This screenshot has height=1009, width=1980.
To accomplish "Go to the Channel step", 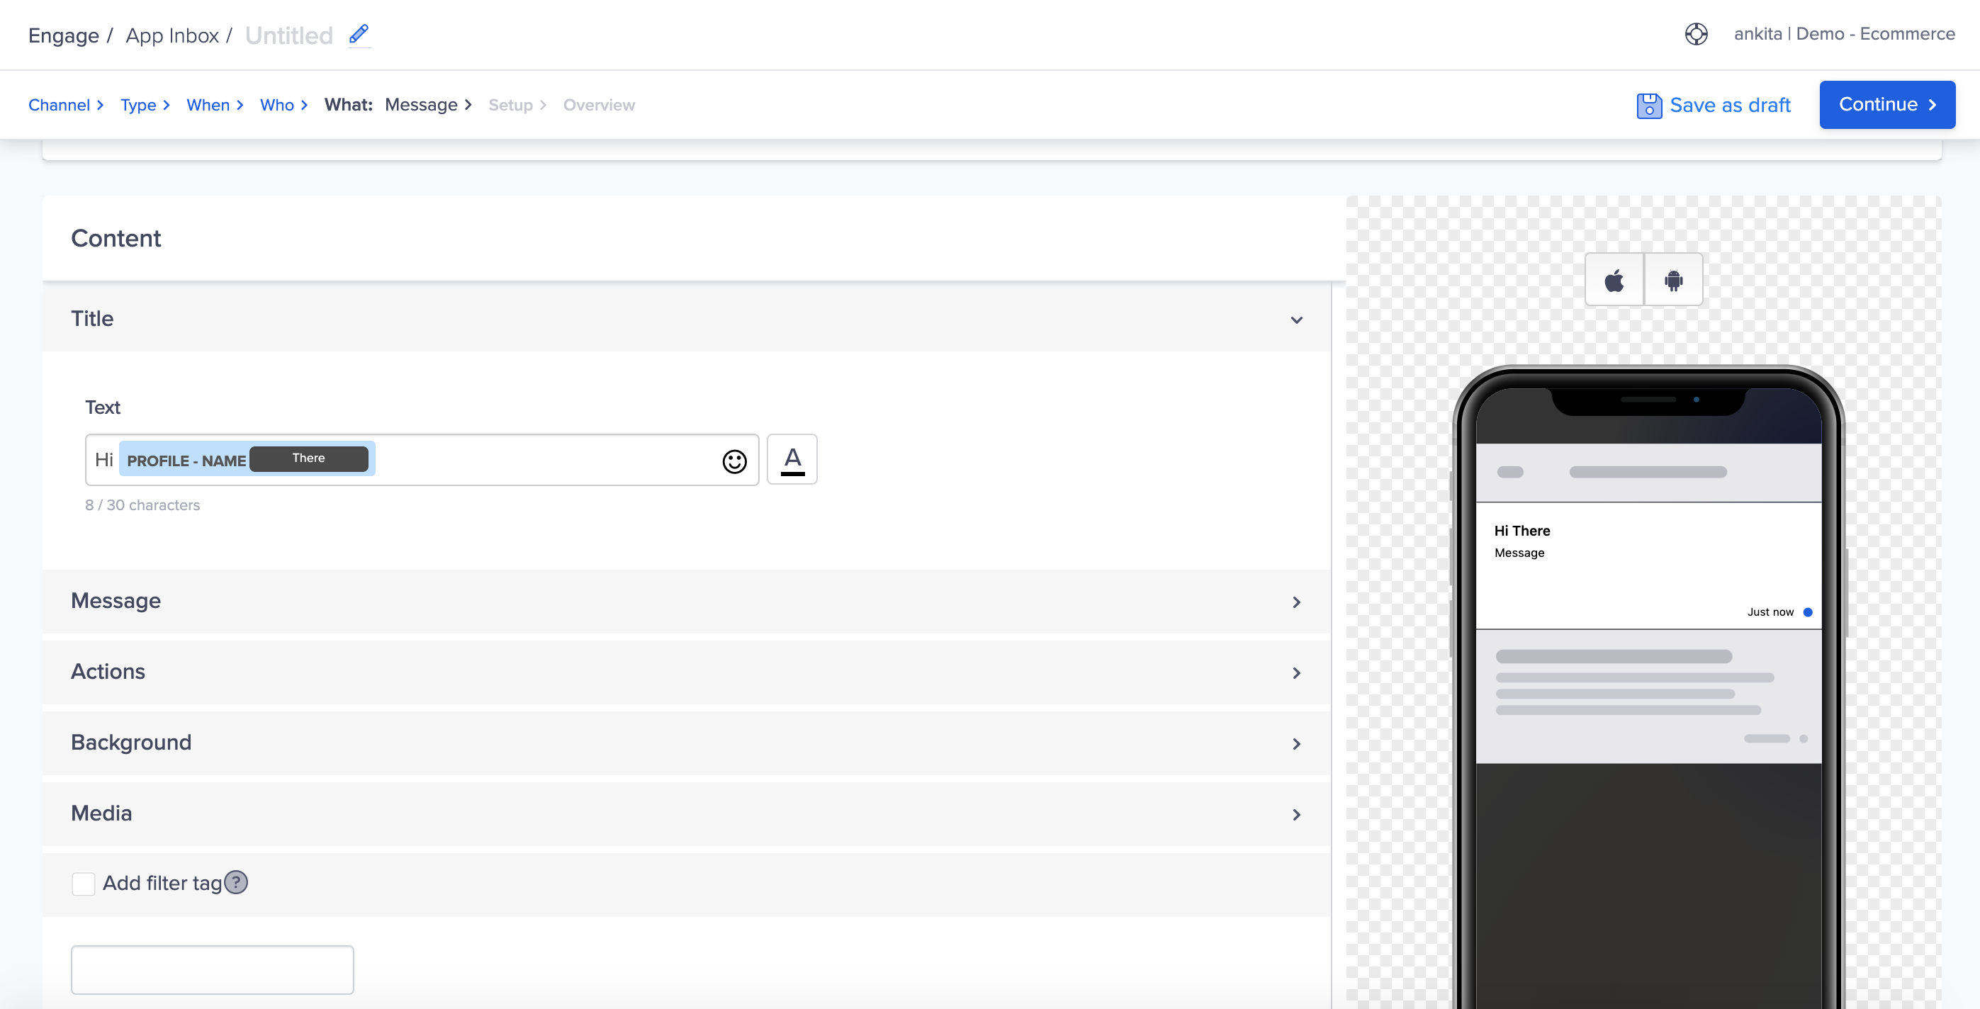I will pos(60,106).
